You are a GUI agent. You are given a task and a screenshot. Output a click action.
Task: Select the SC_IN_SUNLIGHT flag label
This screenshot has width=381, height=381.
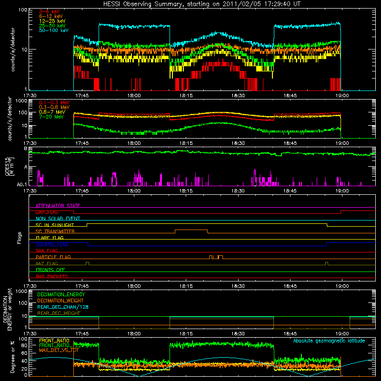point(55,225)
